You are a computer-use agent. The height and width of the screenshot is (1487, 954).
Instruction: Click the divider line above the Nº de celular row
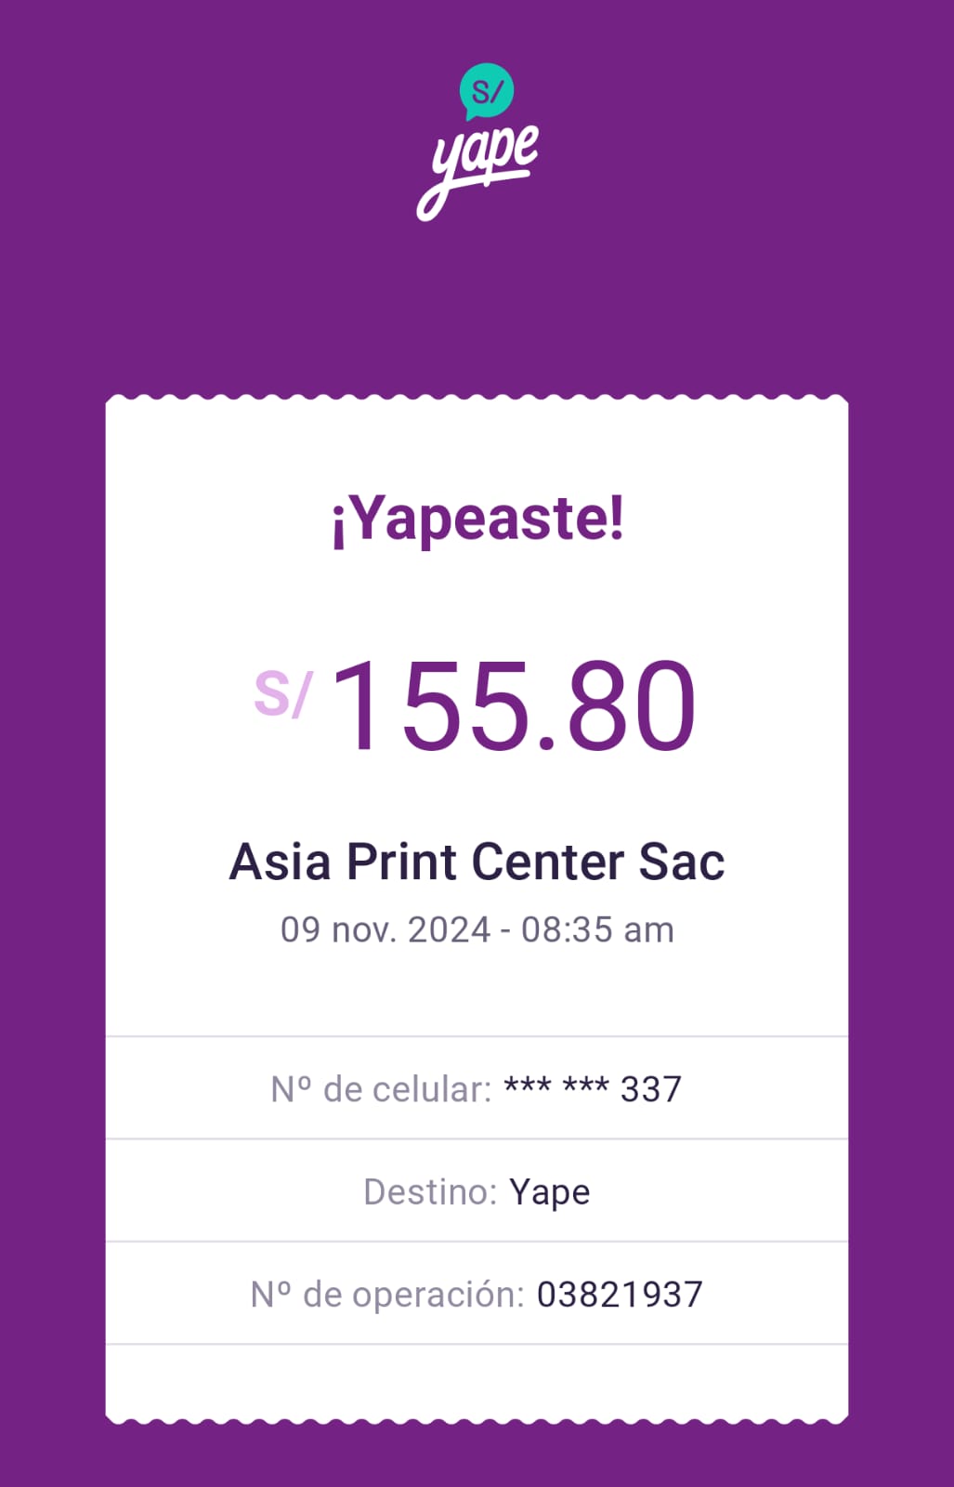click(477, 1035)
